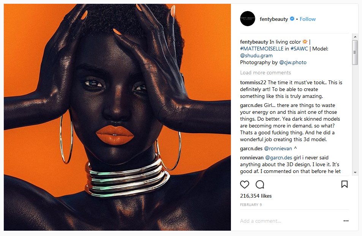Image resolution: width=362 pixels, height=236 pixels.
Task: Save post with the bookmark icon
Action: [345, 184]
